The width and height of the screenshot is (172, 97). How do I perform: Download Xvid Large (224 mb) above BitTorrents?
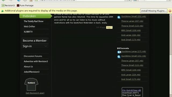tap(131, 35)
